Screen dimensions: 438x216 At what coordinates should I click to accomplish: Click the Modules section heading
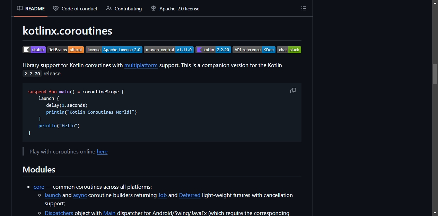[x=39, y=170]
